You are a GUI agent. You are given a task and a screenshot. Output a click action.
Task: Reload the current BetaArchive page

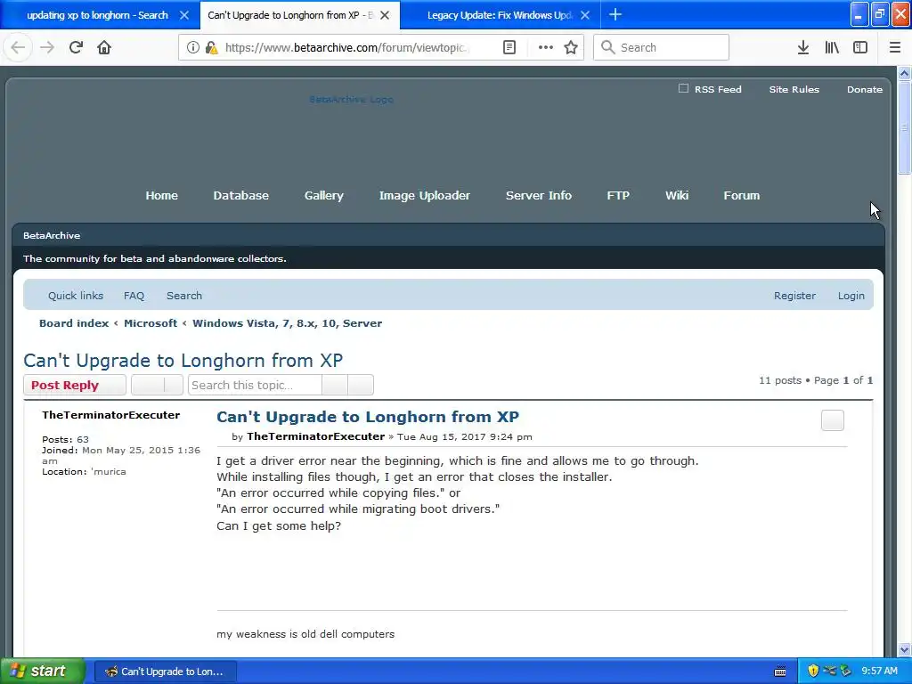point(76,47)
